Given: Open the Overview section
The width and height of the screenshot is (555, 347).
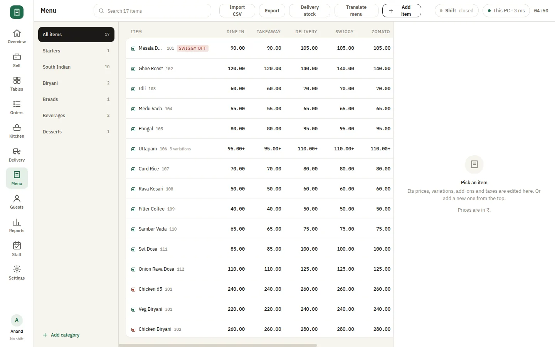Looking at the screenshot, I should (17, 37).
